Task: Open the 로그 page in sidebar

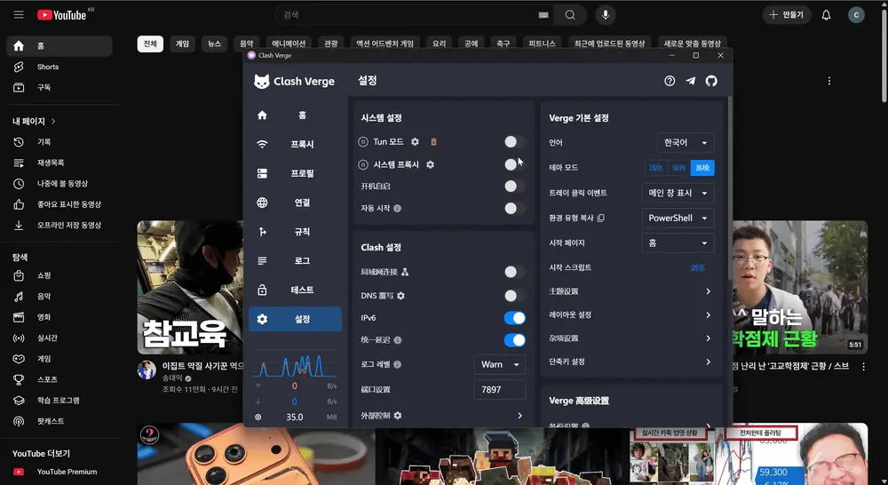Action: coord(295,260)
